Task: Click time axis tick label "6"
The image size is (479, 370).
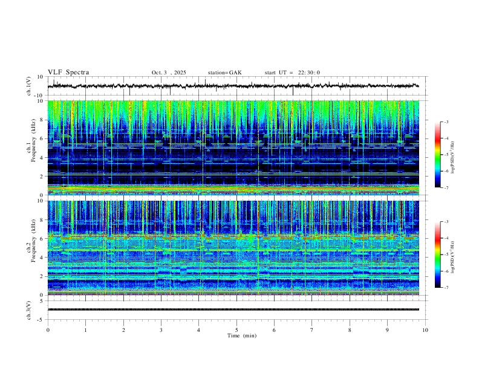Action: pos(275,330)
